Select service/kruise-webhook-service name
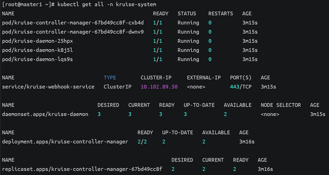329x175 pixels. coord(48,87)
